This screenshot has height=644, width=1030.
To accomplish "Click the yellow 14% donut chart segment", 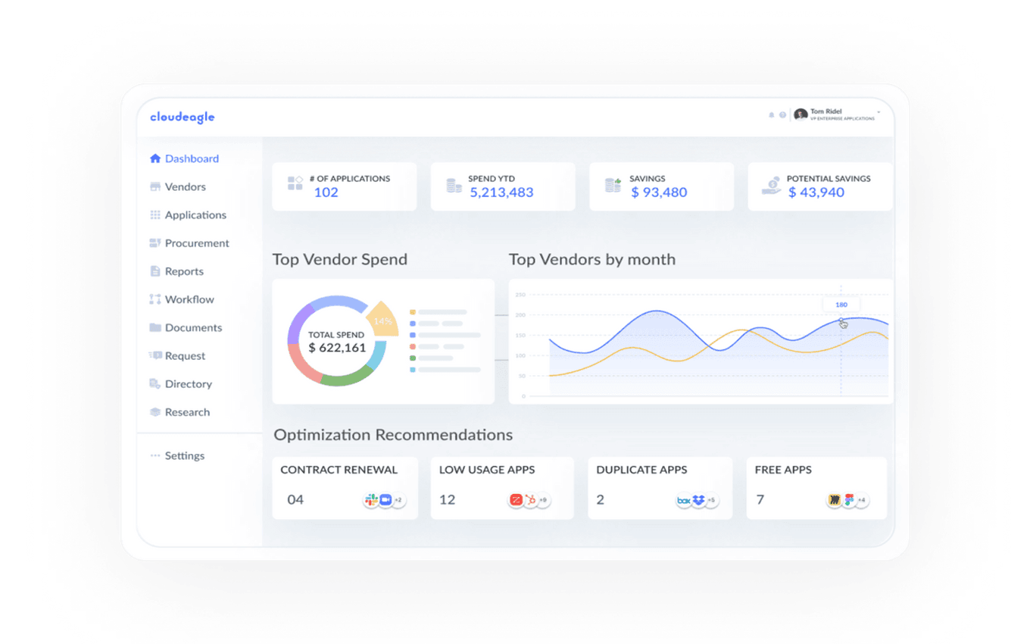I will tap(383, 319).
